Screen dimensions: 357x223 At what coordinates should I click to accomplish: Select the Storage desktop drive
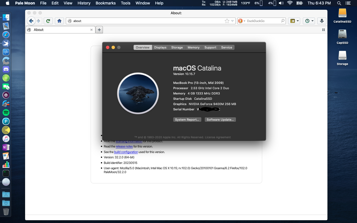point(342,58)
